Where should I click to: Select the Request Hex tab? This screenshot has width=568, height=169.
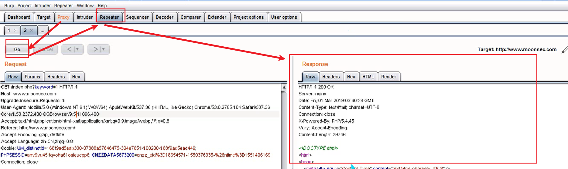click(x=76, y=77)
